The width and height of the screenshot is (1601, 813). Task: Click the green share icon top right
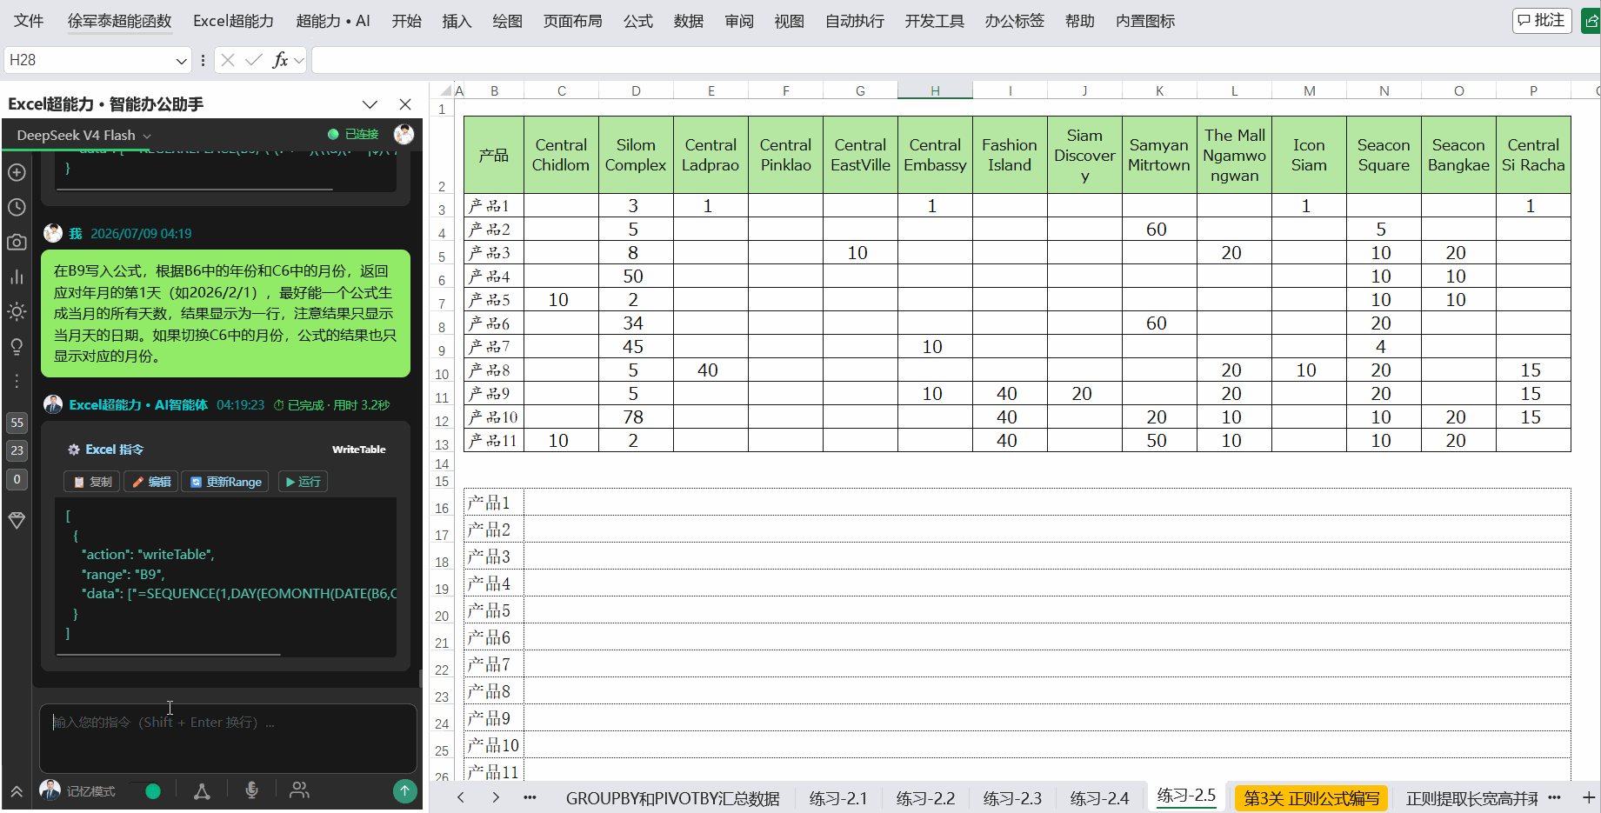point(1591,20)
